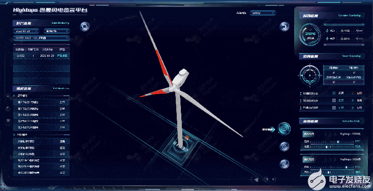Check 正常 box in third tower status row

pyautogui.click(x=334, y=108)
